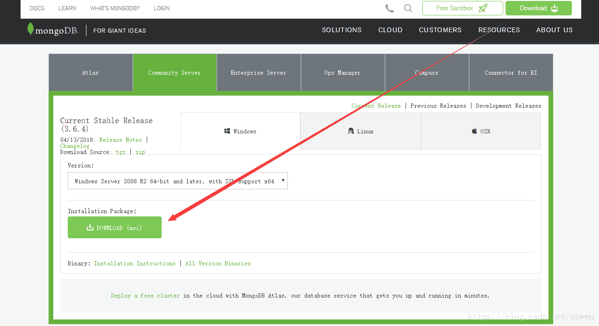Open the DOCS link

(37, 8)
